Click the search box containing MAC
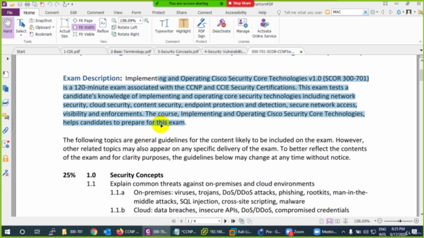This screenshot has width=424, height=238. [x=347, y=12]
